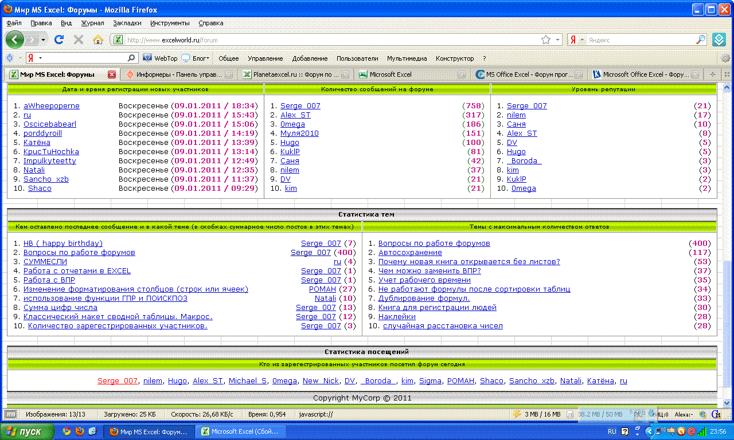Open the Windows Пуск start button
This screenshot has width=734, height=440.
tap(28, 431)
